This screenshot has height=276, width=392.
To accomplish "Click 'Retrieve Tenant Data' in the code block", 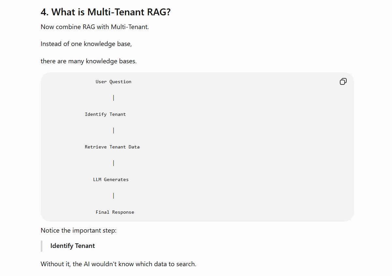I will (x=112, y=147).
